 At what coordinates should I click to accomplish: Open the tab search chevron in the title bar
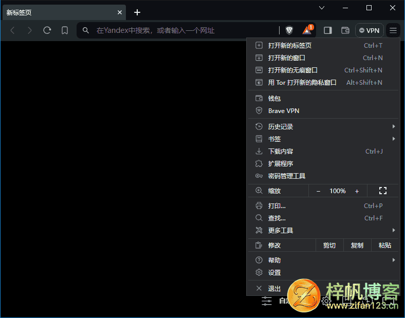pyautogui.click(x=322, y=8)
